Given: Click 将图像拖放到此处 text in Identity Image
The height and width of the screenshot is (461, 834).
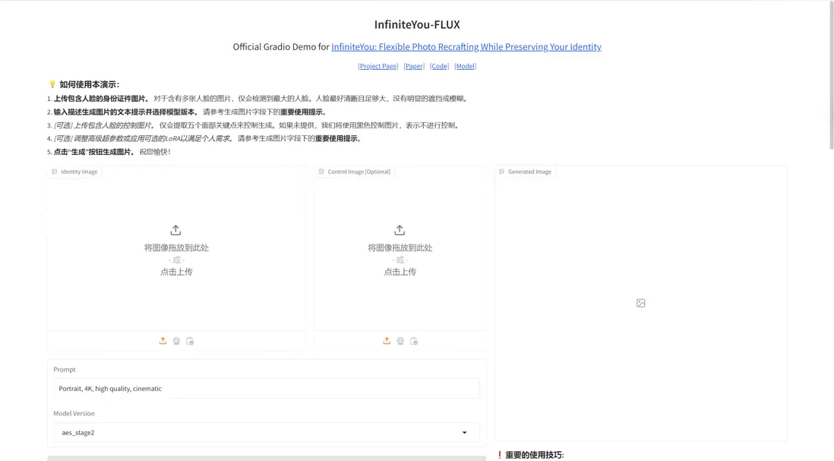Looking at the screenshot, I should (x=176, y=248).
